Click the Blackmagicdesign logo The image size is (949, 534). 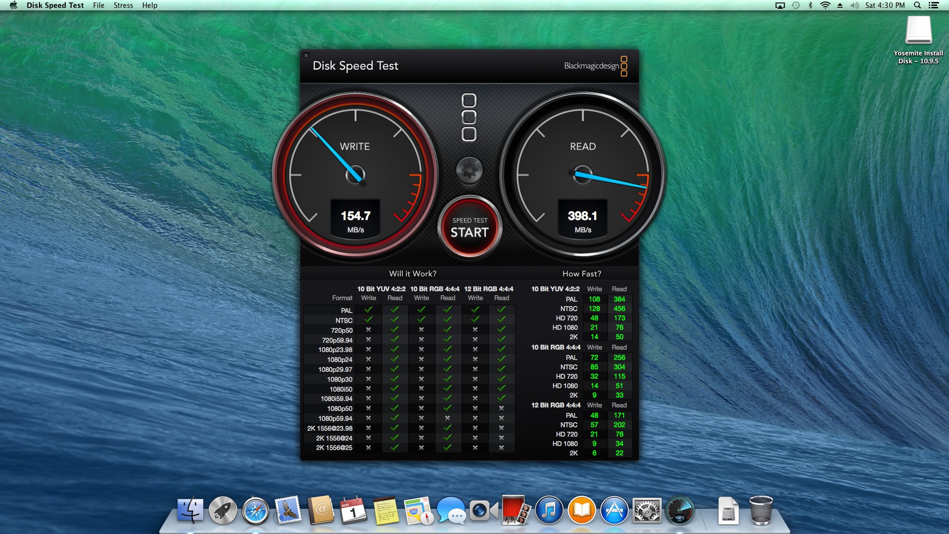(x=596, y=66)
